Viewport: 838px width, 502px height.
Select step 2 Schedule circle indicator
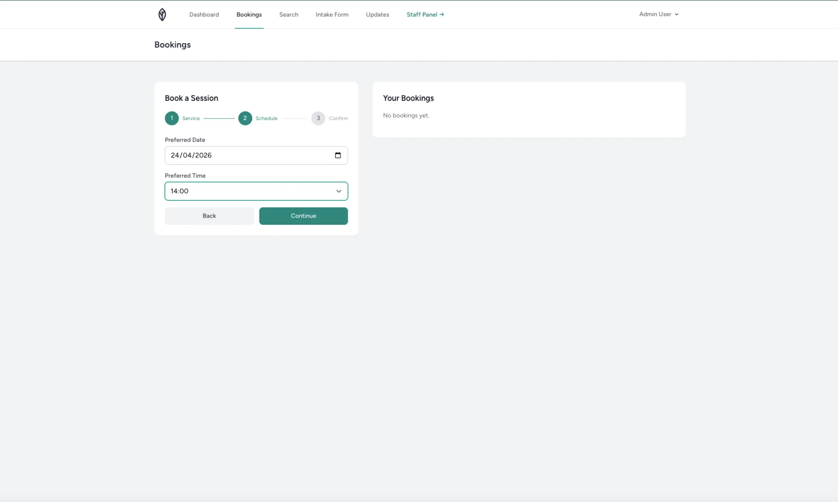(x=245, y=118)
